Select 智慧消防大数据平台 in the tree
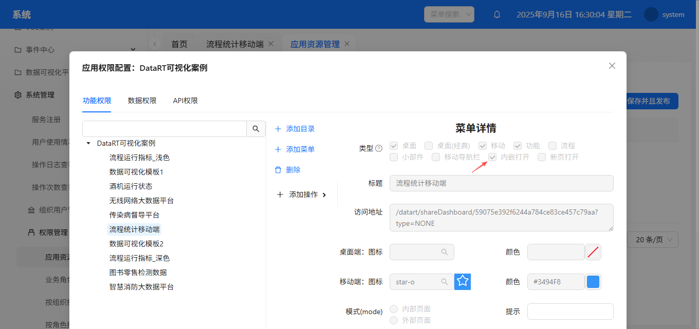This screenshot has height=329, width=699. coord(141,287)
